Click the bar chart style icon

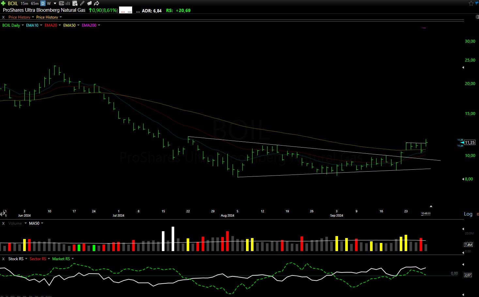coord(68,3)
